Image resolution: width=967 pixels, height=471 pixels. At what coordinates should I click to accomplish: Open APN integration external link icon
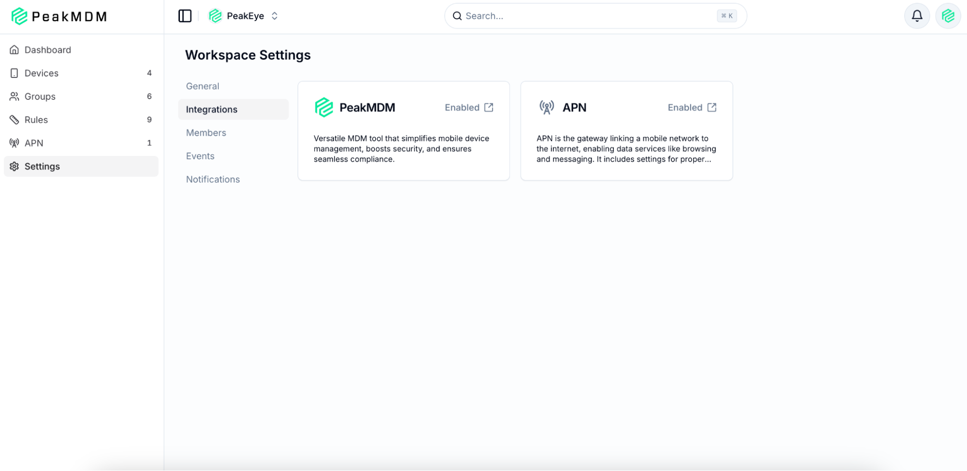[712, 107]
